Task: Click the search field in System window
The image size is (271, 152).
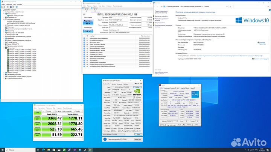Action: click(251, 6)
